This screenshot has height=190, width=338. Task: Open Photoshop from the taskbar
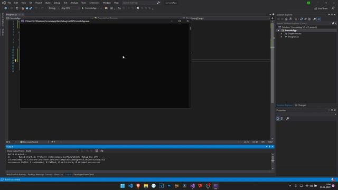point(169,186)
